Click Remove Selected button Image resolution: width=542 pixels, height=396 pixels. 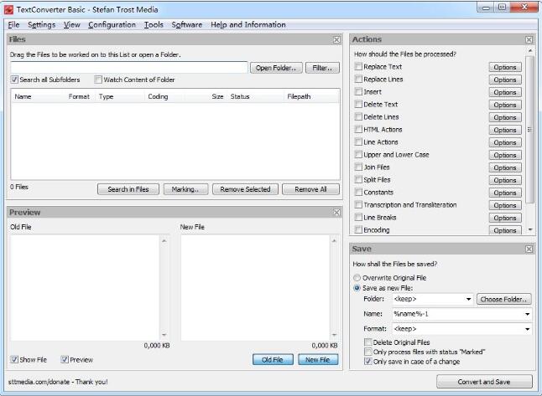click(245, 189)
